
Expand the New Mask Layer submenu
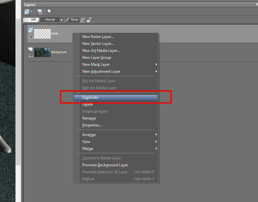(116, 64)
